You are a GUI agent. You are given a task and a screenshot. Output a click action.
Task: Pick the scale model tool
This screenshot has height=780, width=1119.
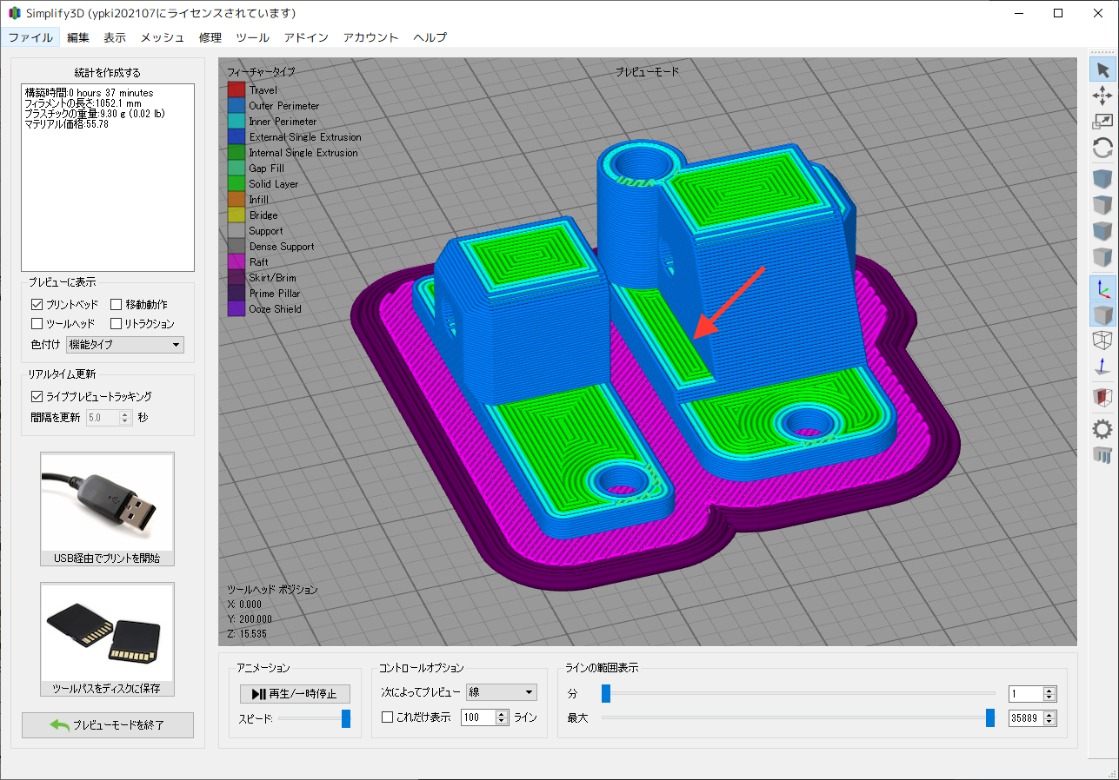[x=1102, y=122]
